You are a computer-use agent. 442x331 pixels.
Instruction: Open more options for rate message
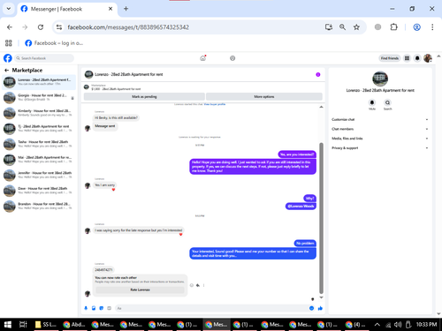click(x=203, y=285)
